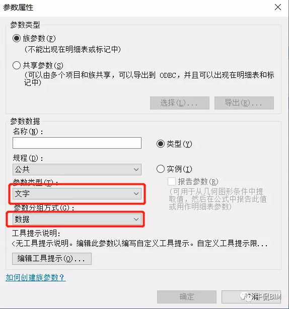Image resolution: width=289 pixels, height=309 pixels.
Task: Click the cancel button right of 确定
Action: click(251, 297)
